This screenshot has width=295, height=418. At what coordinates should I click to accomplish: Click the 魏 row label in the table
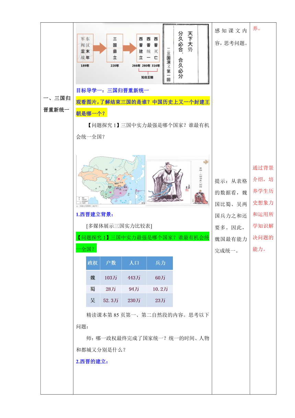point(93,277)
